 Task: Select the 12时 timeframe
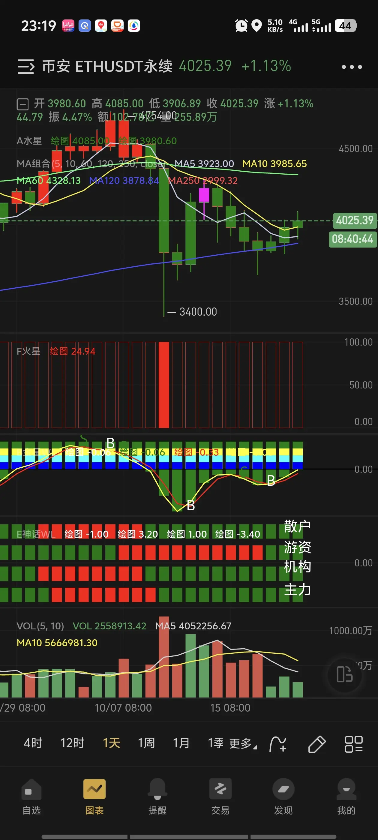[x=72, y=743]
